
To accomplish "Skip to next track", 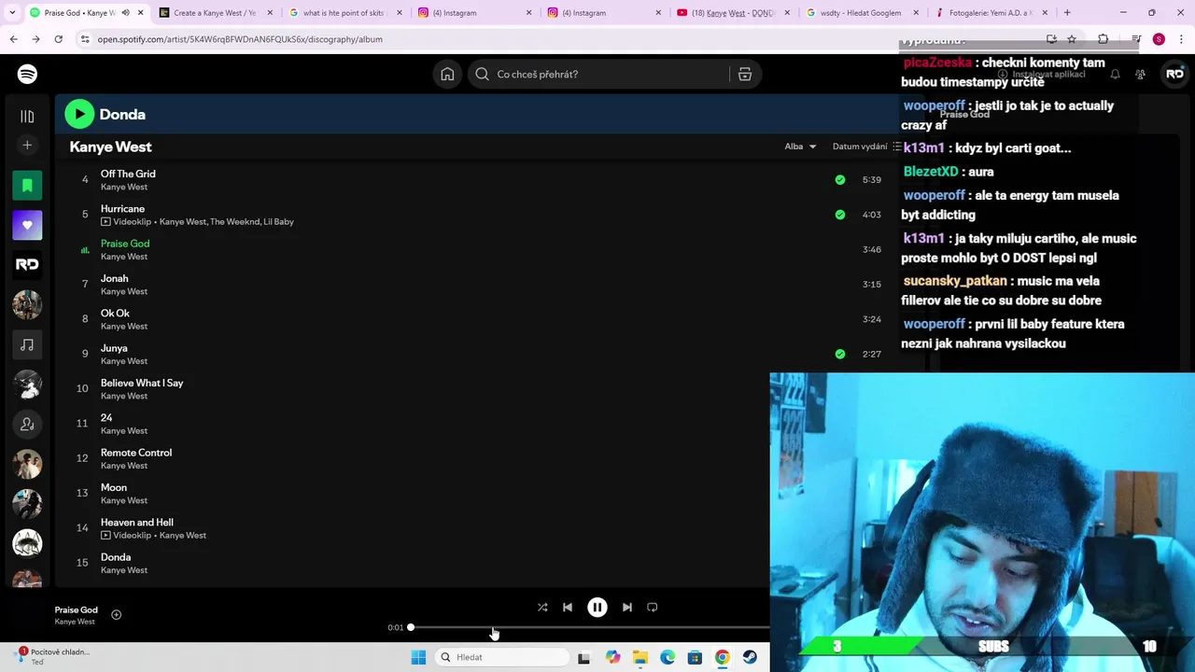I will tap(627, 607).
